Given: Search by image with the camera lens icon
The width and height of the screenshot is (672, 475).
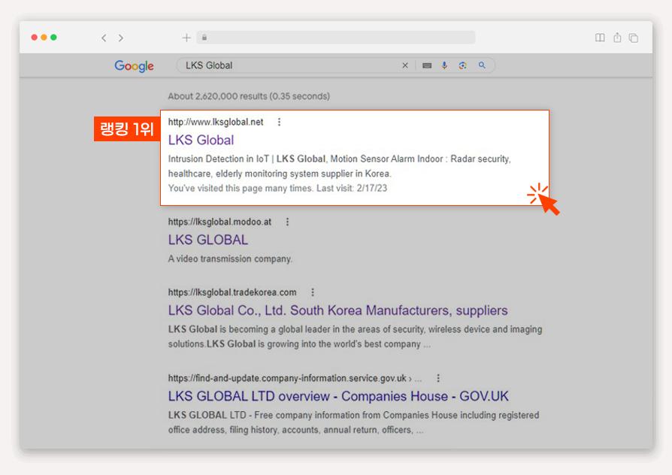Looking at the screenshot, I should click(x=462, y=65).
